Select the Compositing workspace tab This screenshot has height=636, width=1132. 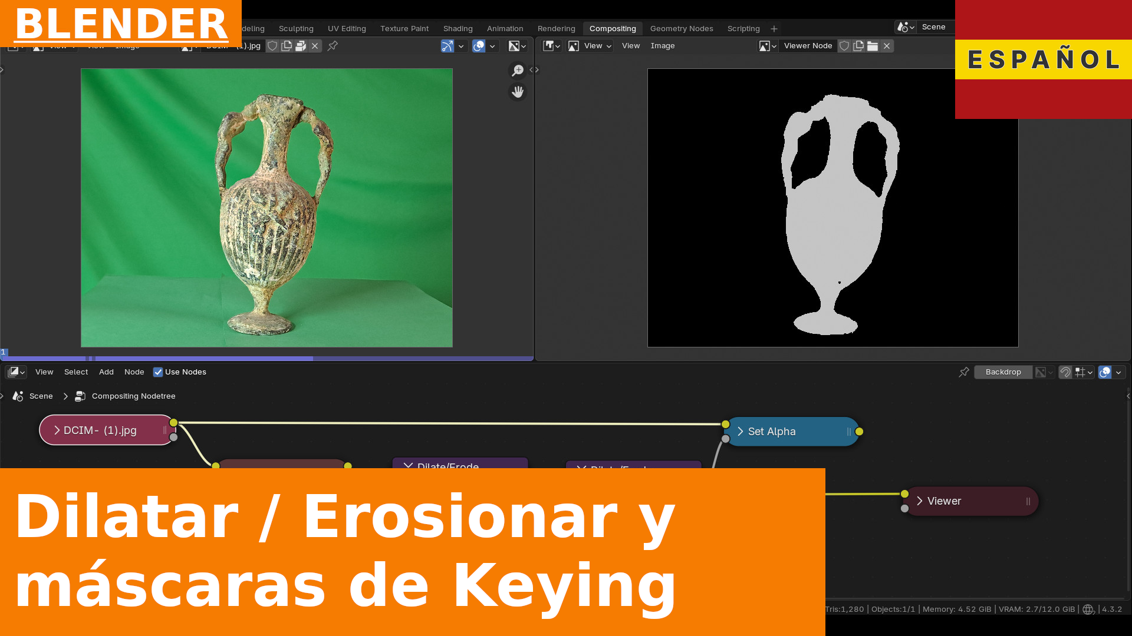(613, 28)
